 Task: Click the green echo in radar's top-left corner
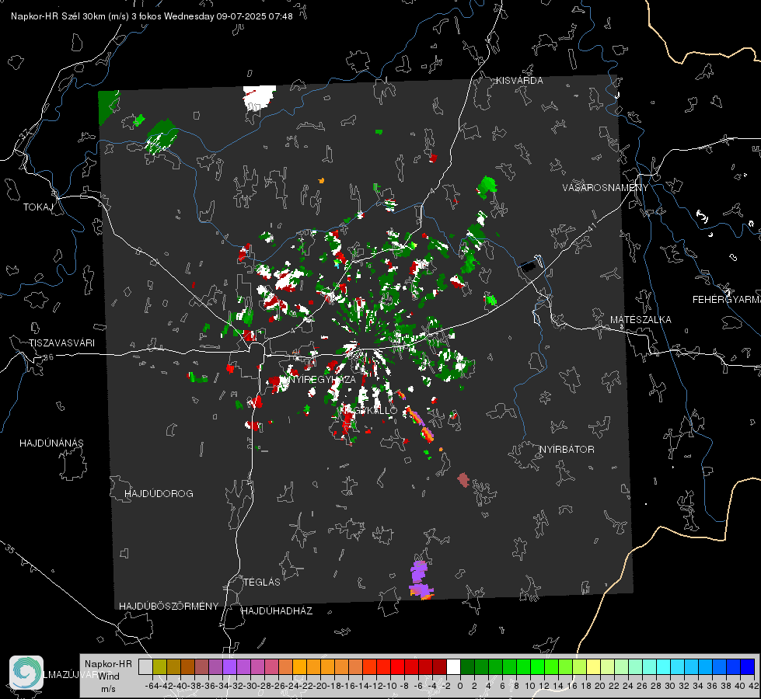108,106
